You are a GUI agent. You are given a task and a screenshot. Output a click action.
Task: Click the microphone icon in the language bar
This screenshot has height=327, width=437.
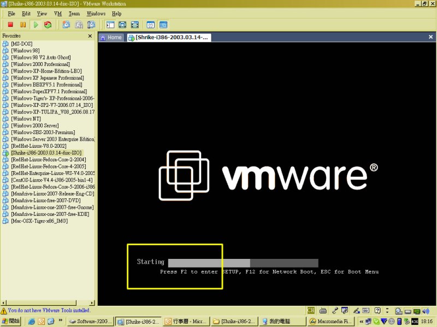point(335,310)
